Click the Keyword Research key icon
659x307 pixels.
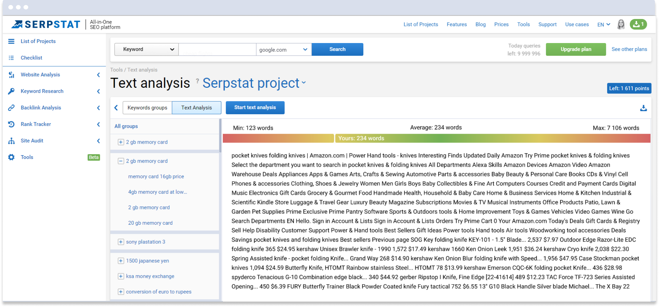click(x=11, y=91)
